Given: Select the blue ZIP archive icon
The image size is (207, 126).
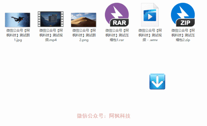Looking at the screenshot, I should pyautogui.click(x=183, y=15).
